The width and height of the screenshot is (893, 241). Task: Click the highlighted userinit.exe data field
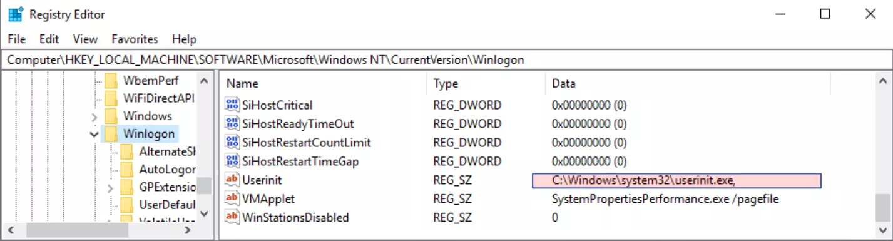tap(676, 180)
